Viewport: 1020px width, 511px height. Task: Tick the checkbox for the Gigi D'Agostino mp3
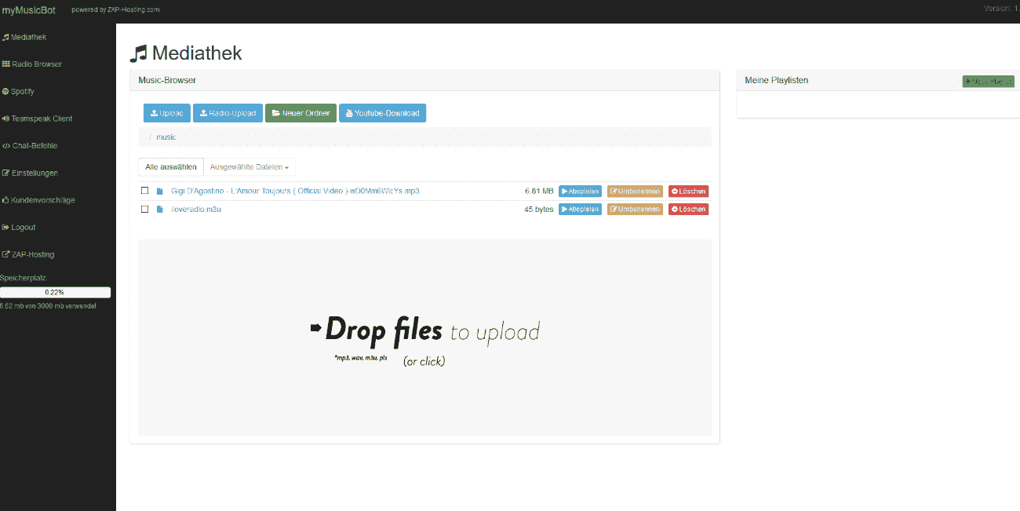coord(144,191)
